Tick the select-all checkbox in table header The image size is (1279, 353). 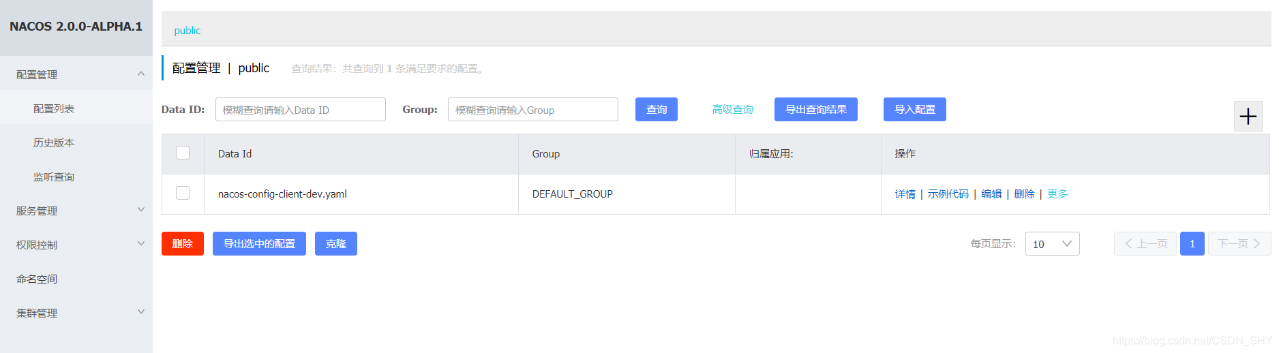[x=183, y=153]
